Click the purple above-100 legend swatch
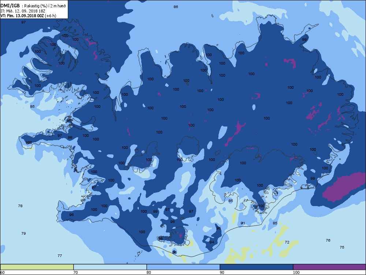Image resolution: width=366 pixels, height=275 pixels. (329, 267)
